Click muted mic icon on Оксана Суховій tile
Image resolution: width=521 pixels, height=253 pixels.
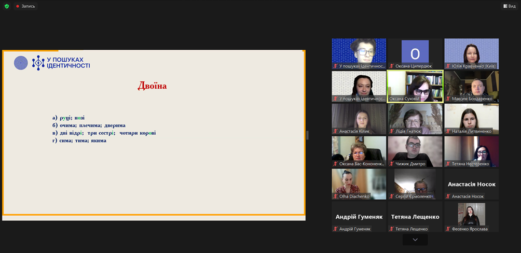click(x=392, y=99)
